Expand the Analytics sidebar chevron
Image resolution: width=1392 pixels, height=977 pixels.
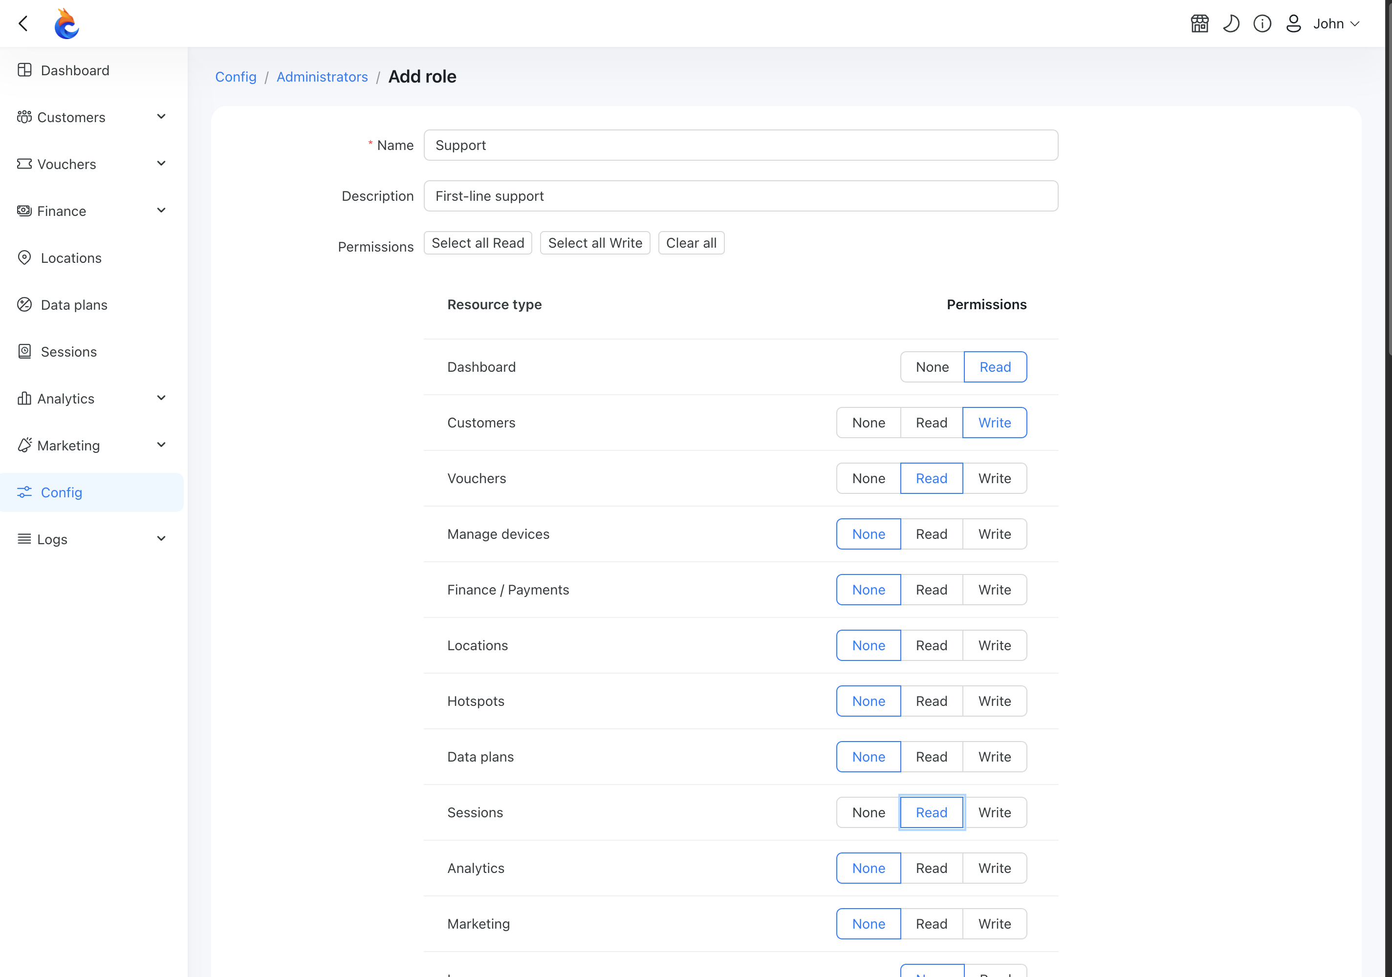point(161,398)
